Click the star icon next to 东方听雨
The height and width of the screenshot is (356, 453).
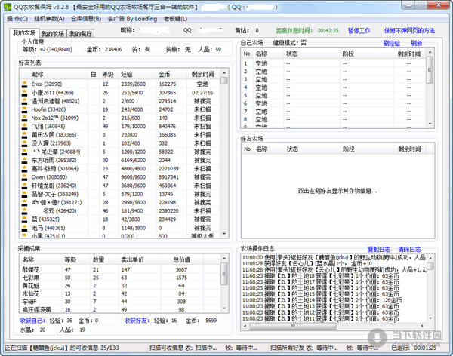click(25, 159)
